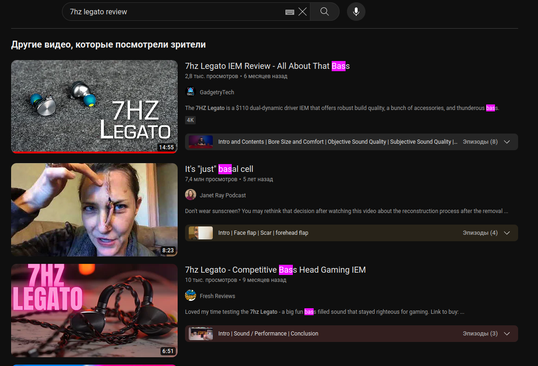Viewport: 538px width, 366px height.
Task: Click 'Intro and Contents | Bore Size' chapters text
Action: (338, 142)
